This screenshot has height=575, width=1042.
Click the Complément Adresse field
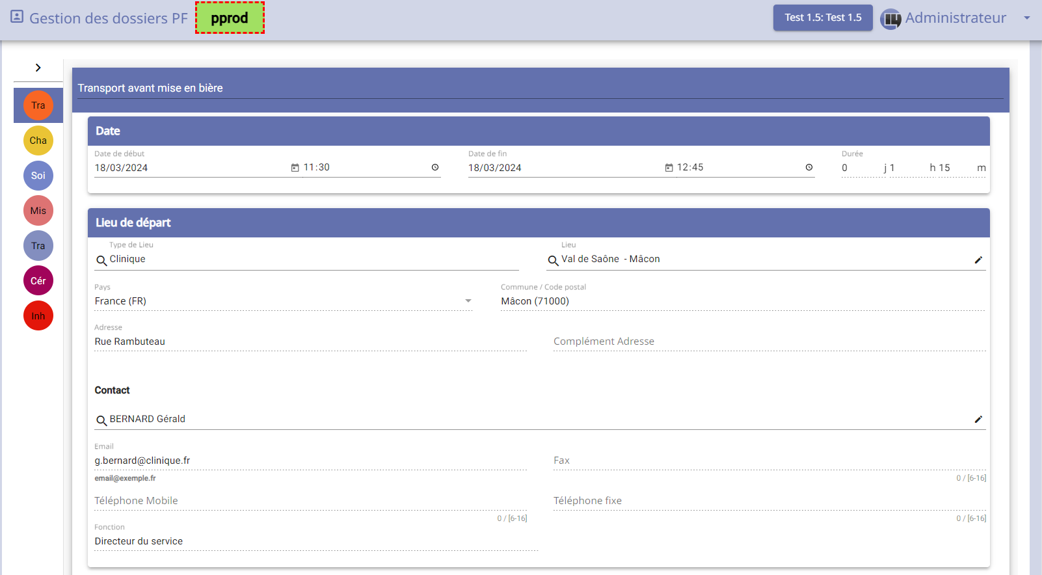click(769, 341)
